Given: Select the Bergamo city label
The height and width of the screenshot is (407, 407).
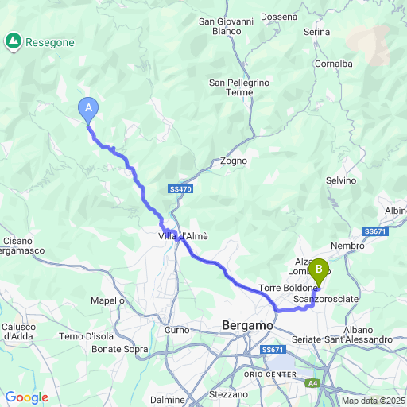Looking at the screenshot, I should pos(247,326).
